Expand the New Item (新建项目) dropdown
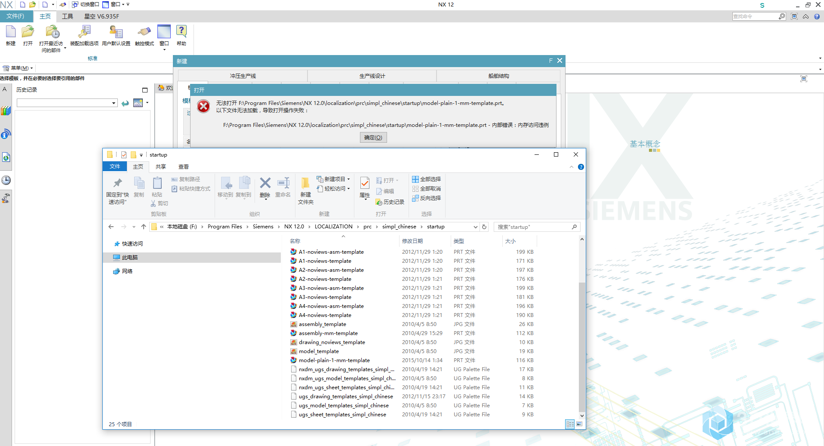 point(349,179)
